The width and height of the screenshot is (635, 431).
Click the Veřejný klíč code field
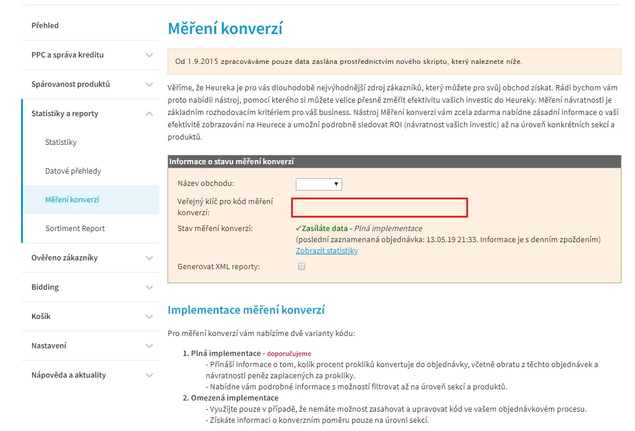380,208
